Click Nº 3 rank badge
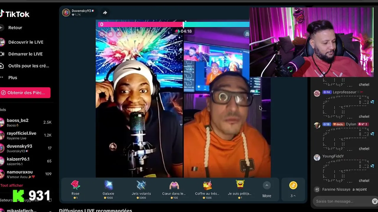The width and height of the screenshot is (378, 212). point(363,124)
